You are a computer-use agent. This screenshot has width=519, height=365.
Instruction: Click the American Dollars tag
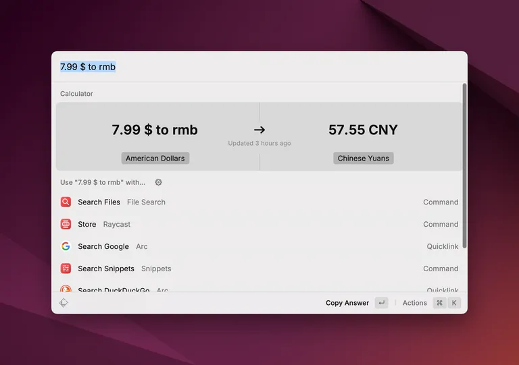[155, 159]
